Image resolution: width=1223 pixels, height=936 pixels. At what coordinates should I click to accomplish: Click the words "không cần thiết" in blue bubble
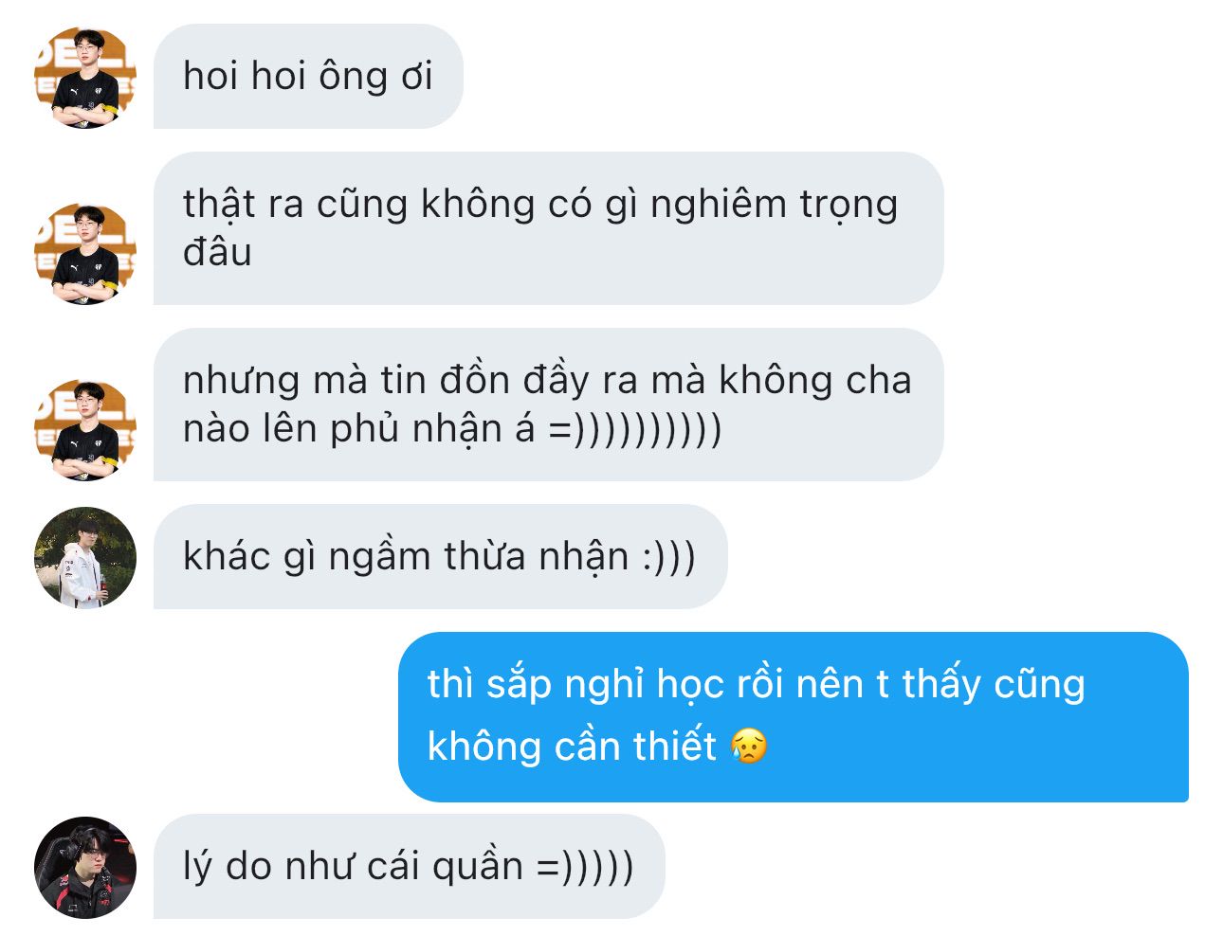(573, 747)
